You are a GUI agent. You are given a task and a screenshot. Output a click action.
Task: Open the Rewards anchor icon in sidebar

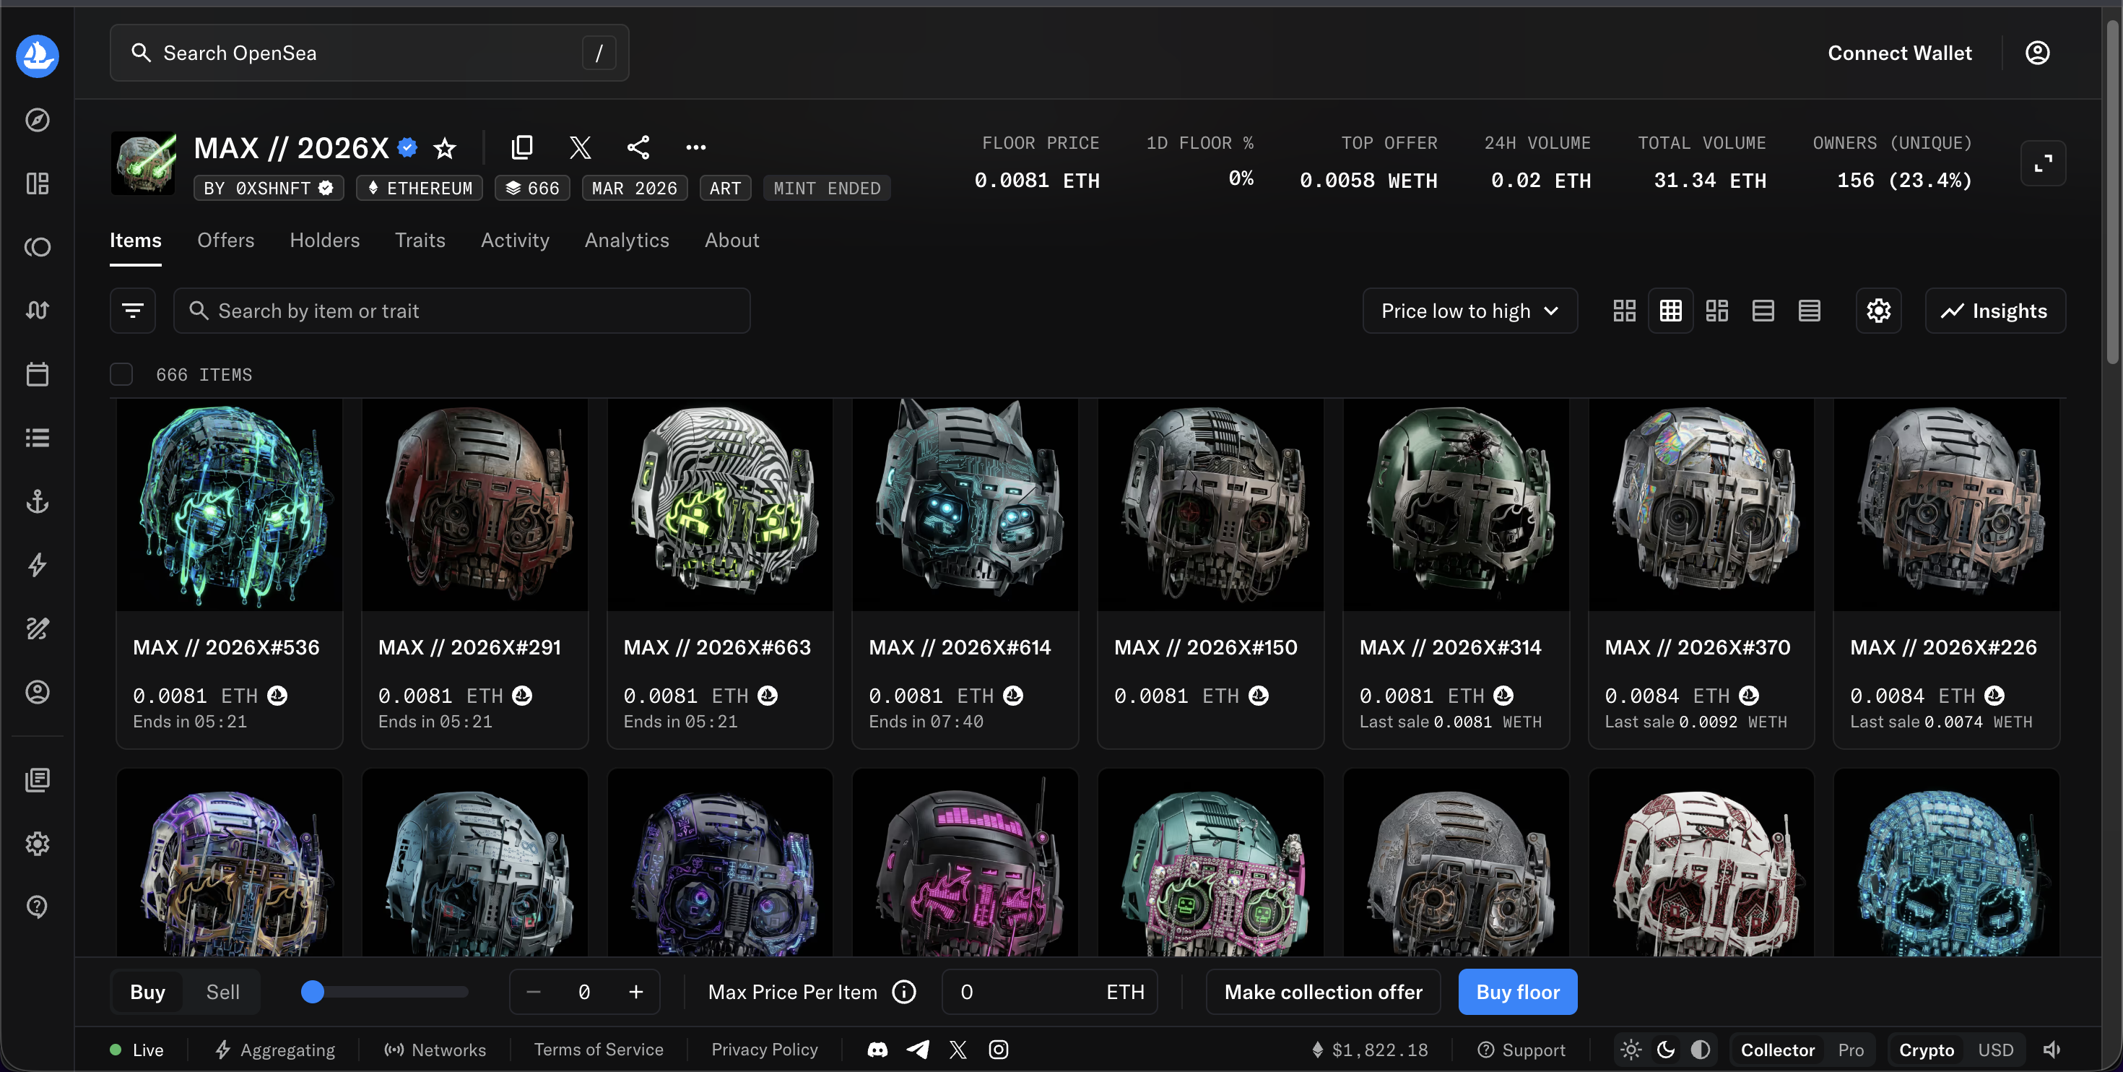click(37, 501)
